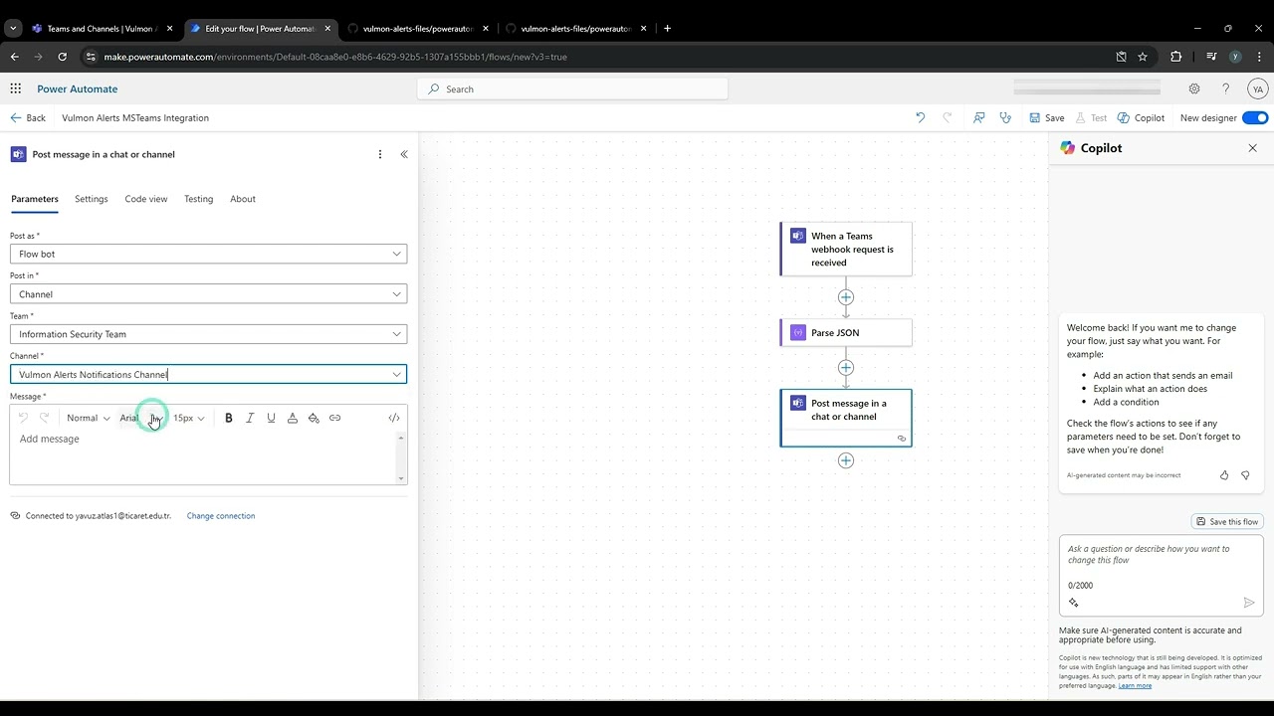Expand the Channel dropdown arrow
Viewport: 1274px width, 716px height.
396,375
